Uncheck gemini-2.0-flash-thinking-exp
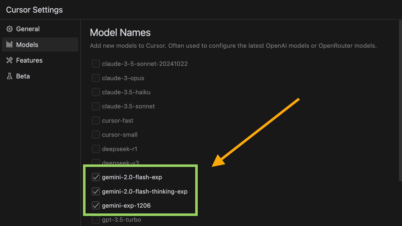 (x=95, y=191)
